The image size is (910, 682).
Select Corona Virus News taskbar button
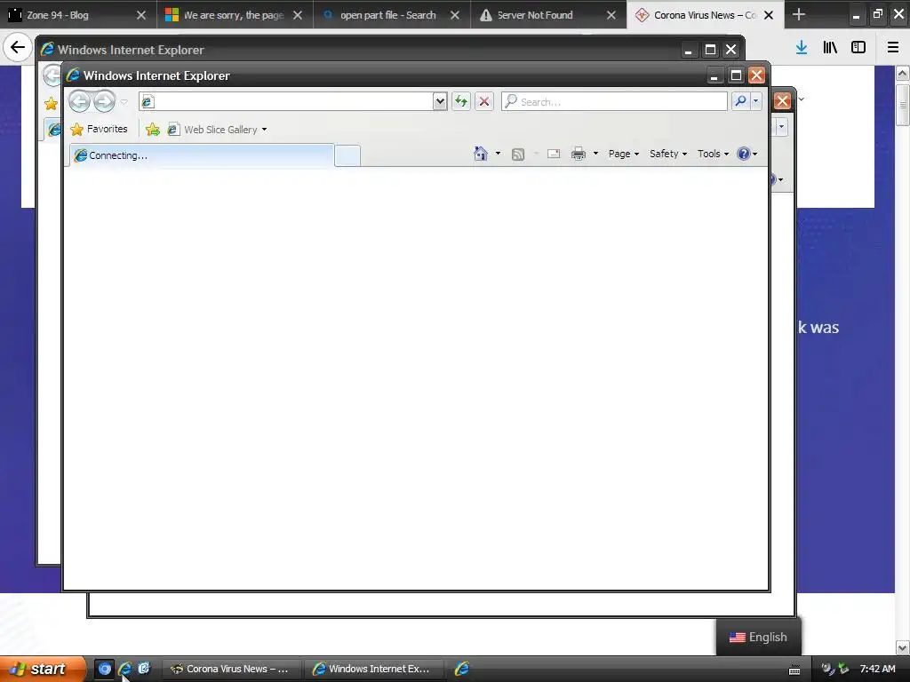pos(232,669)
